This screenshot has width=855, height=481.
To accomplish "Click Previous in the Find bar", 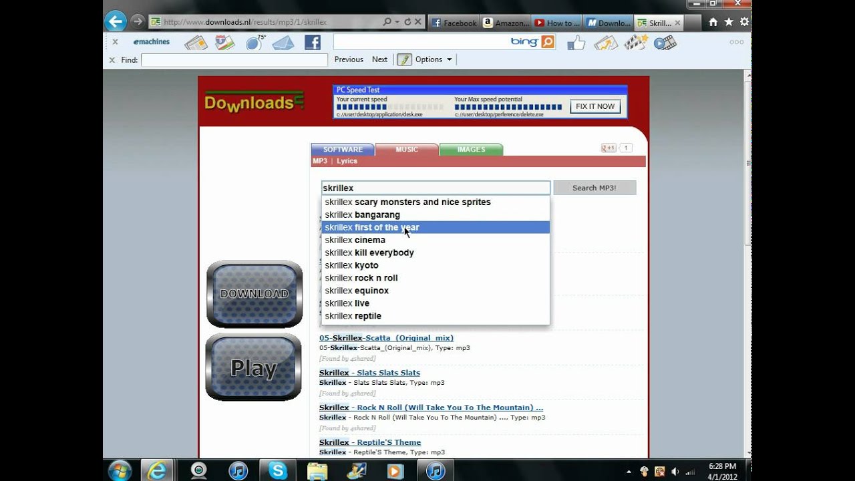I will [x=349, y=59].
